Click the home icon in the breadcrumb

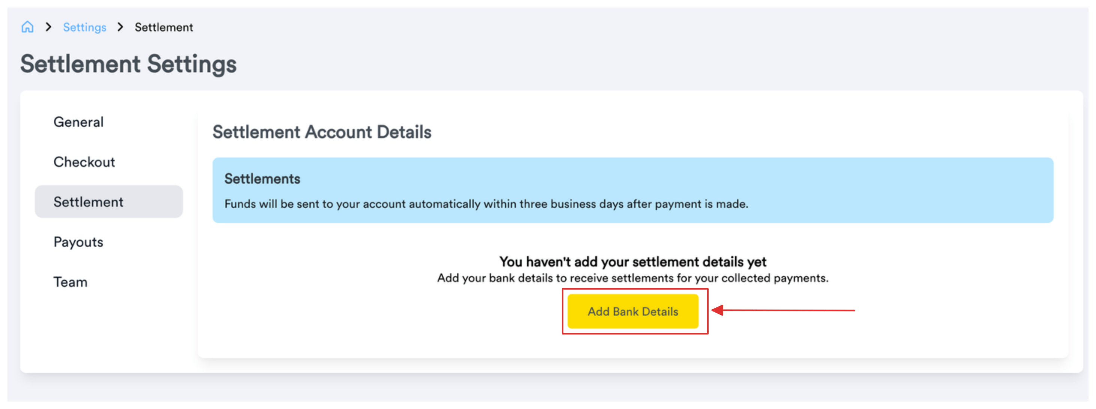coord(28,27)
